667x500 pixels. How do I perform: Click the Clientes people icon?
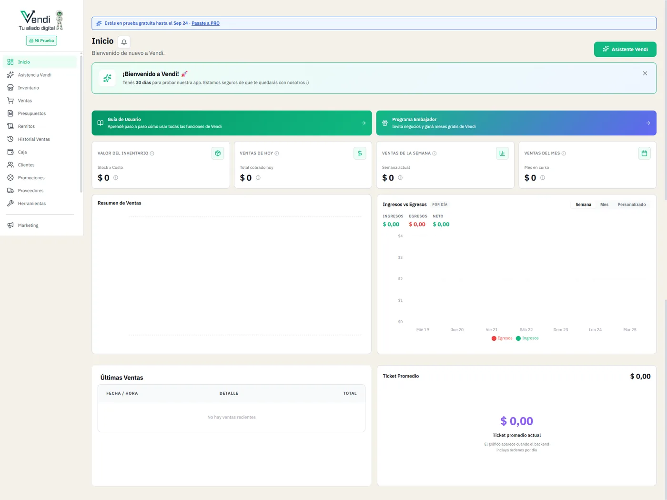tap(10, 165)
